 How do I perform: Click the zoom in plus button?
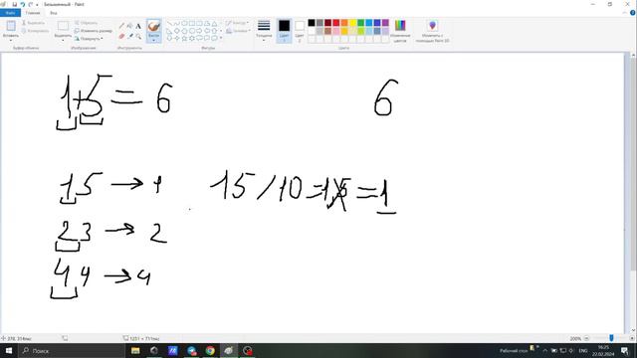(x=632, y=338)
